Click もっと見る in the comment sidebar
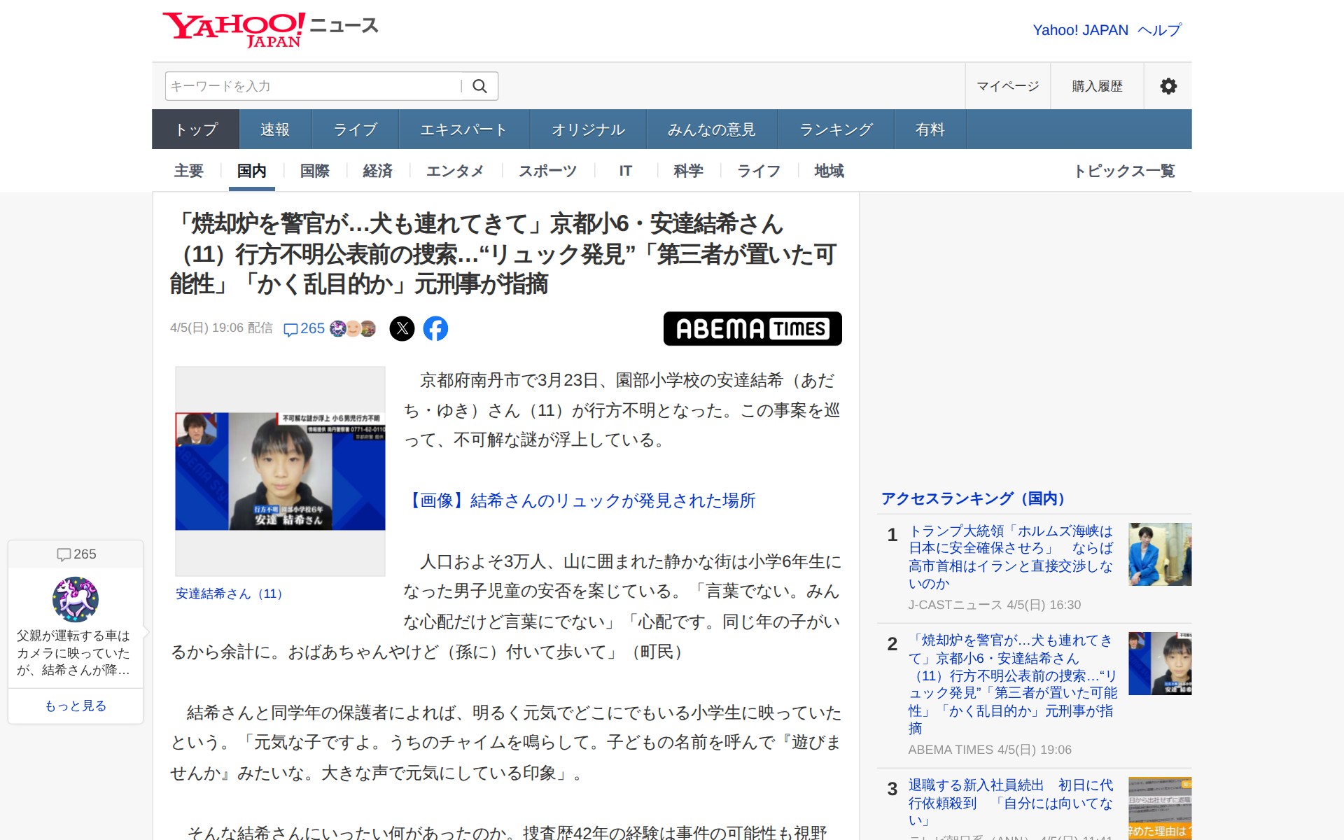Image resolution: width=1344 pixels, height=840 pixels. (76, 706)
